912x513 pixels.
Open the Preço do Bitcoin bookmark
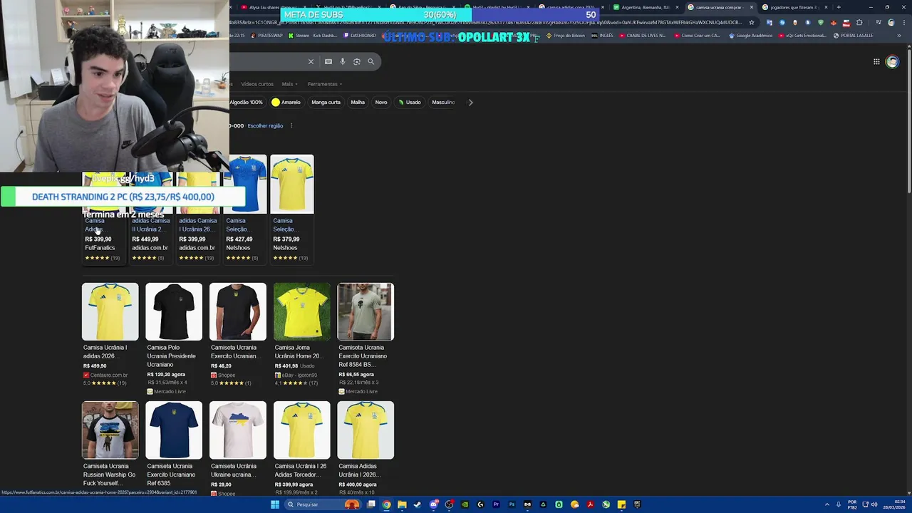tap(566, 35)
